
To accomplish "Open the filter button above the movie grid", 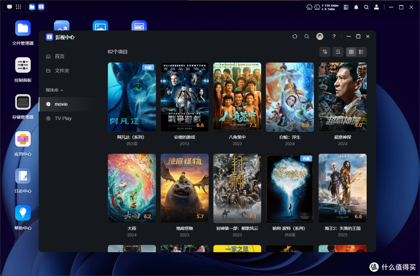I will [x=325, y=52].
